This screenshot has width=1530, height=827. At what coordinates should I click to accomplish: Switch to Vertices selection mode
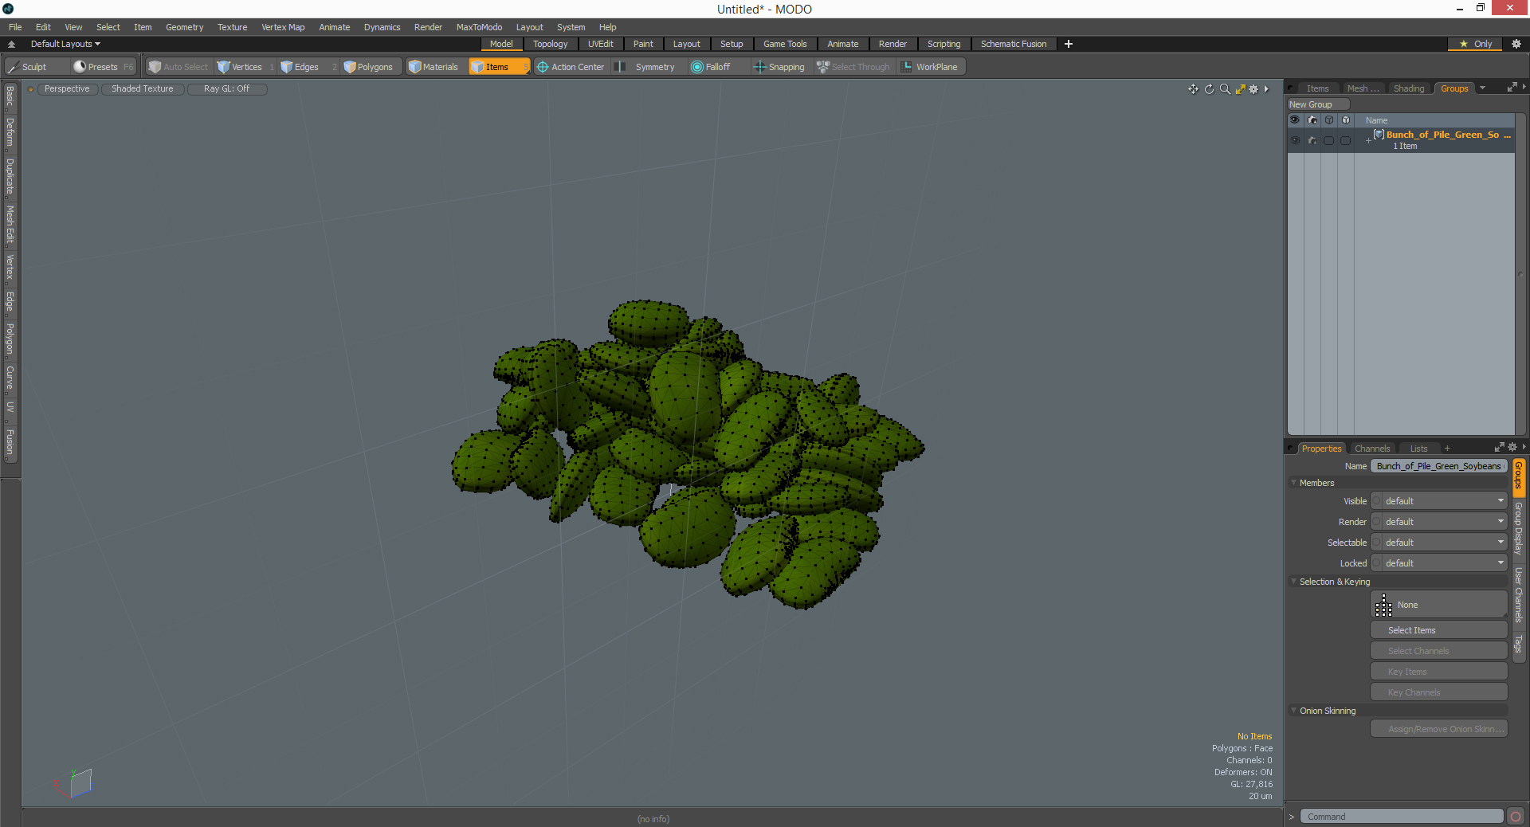(245, 67)
